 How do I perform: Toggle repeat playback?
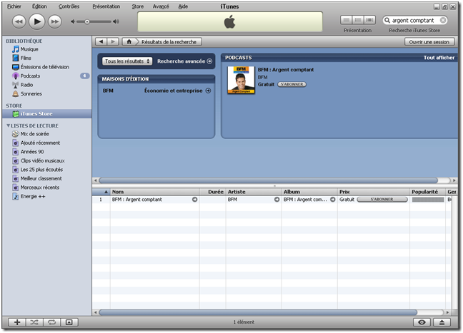(x=52, y=322)
